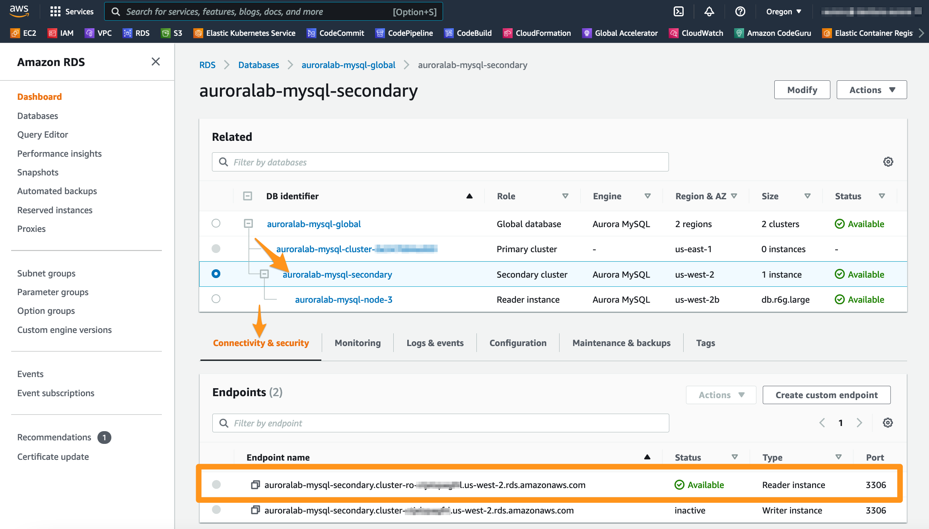Open the Services grid menu

pos(72,12)
